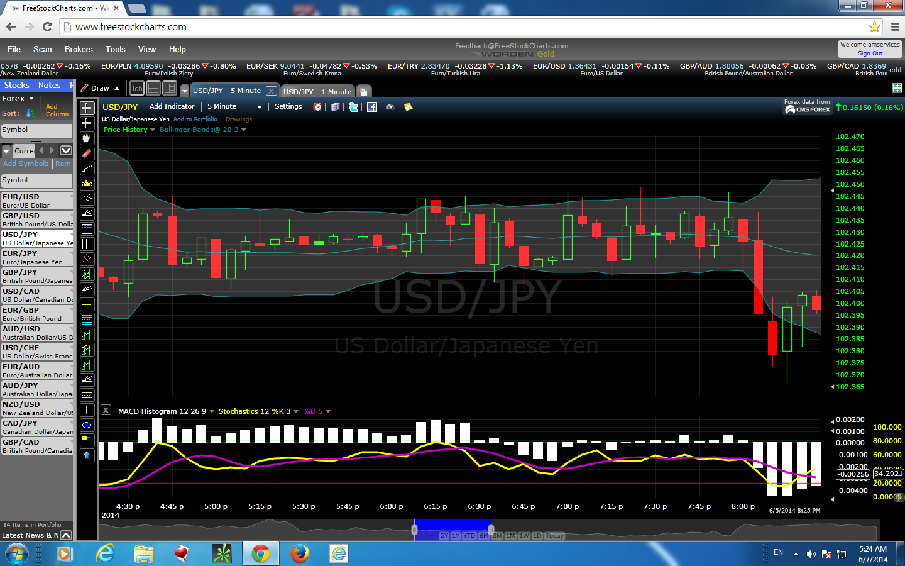Image resolution: width=905 pixels, height=566 pixels.
Task: Click the blue up arrow marker tool
Action: tap(87, 455)
